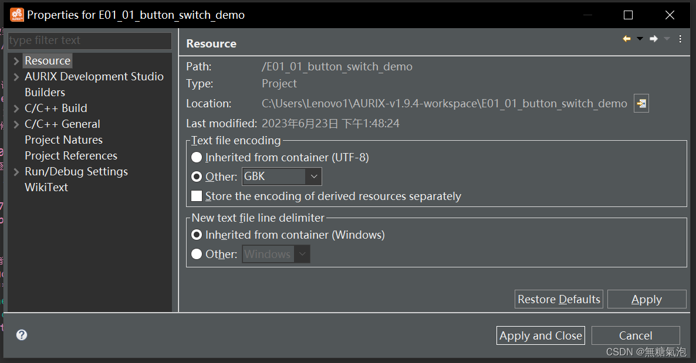Focus the type filter text field
The width and height of the screenshot is (696, 363).
coord(90,40)
